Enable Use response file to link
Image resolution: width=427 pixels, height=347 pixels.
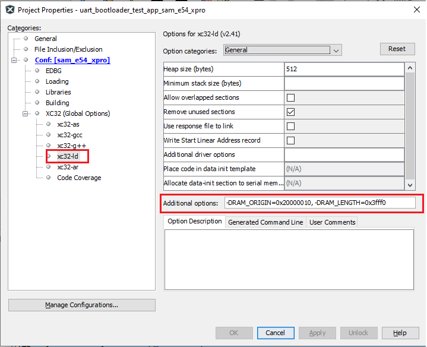[290, 126]
